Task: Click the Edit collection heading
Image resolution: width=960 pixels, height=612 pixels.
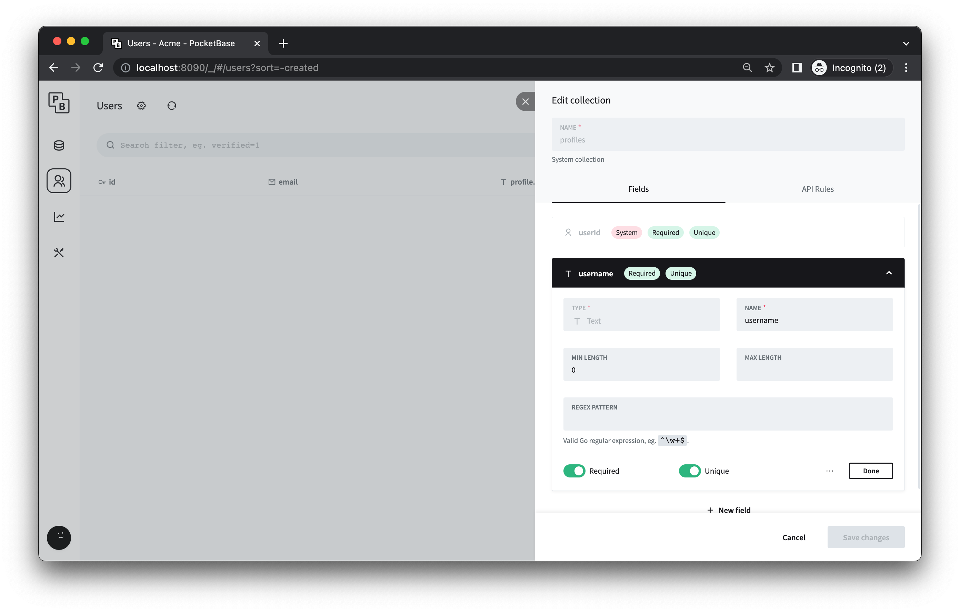Action: pos(581,100)
